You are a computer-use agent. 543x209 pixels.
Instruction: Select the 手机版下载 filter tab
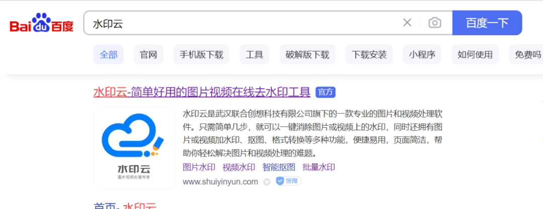(201, 54)
